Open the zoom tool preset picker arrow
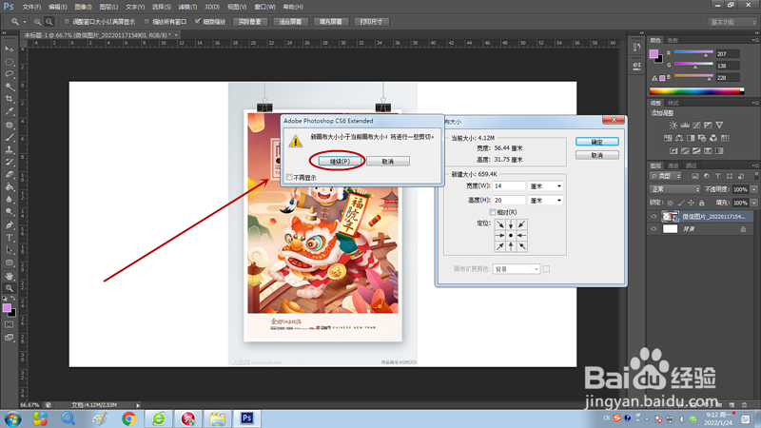The height and width of the screenshot is (428, 761). click(25, 22)
